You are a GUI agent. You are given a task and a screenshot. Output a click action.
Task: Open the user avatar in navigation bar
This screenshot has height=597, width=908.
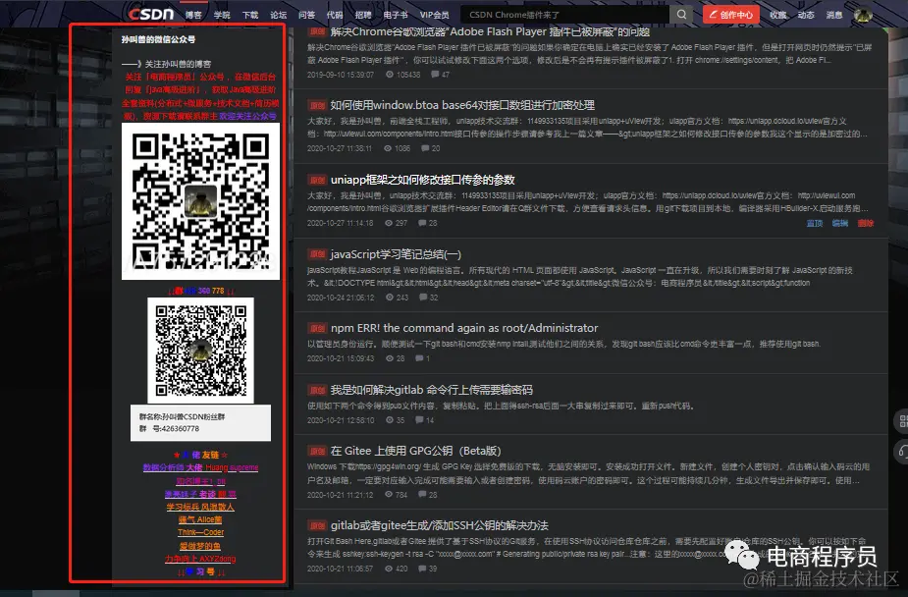point(863,15)
